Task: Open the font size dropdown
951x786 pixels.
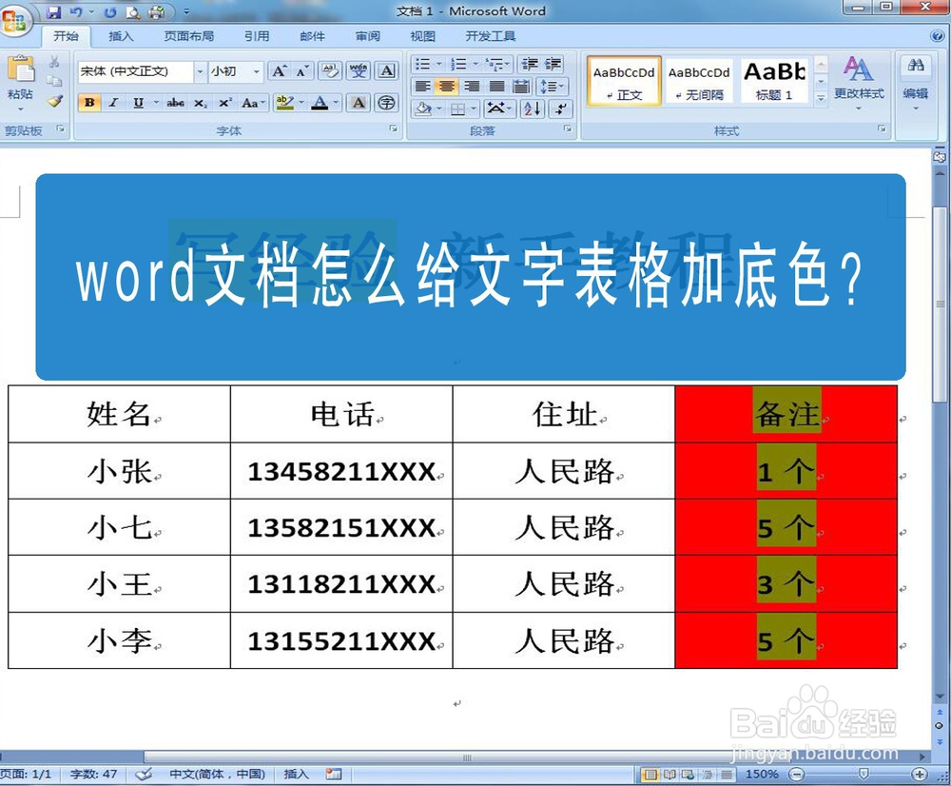Action: [x=255, y=70]
